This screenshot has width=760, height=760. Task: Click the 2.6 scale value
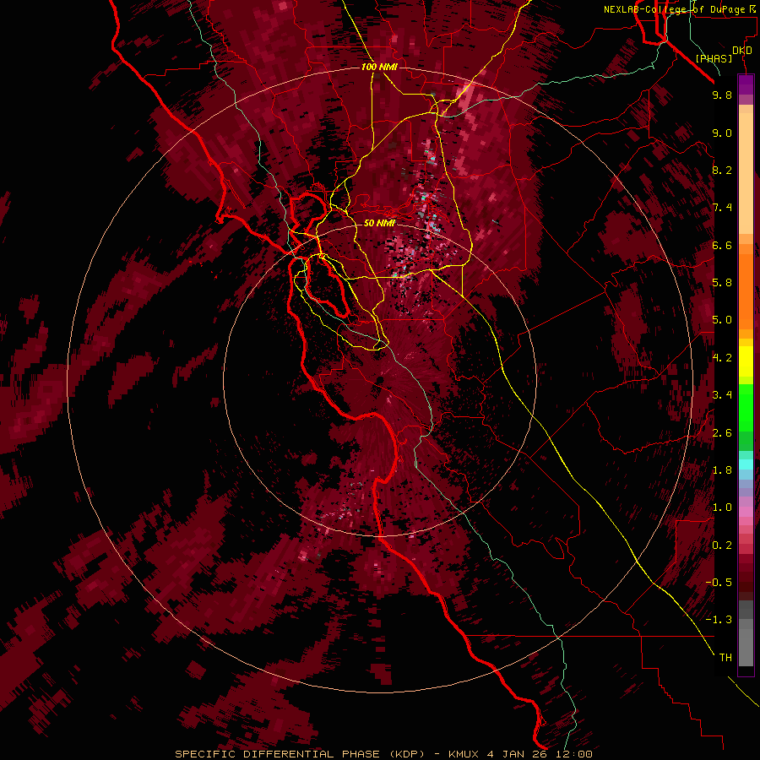click(x=722, y=433)
